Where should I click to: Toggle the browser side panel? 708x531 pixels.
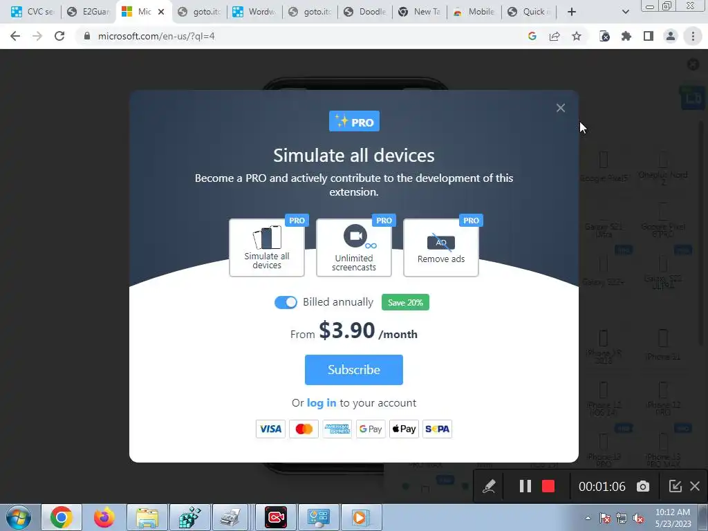point(649,36)
